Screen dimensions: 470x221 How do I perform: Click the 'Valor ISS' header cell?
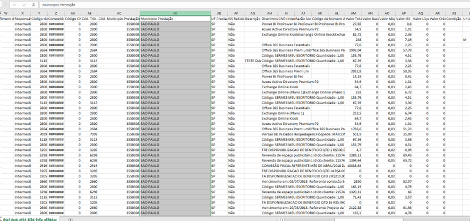[404, 19]
